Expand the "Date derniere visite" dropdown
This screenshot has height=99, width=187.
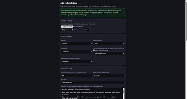109,54
